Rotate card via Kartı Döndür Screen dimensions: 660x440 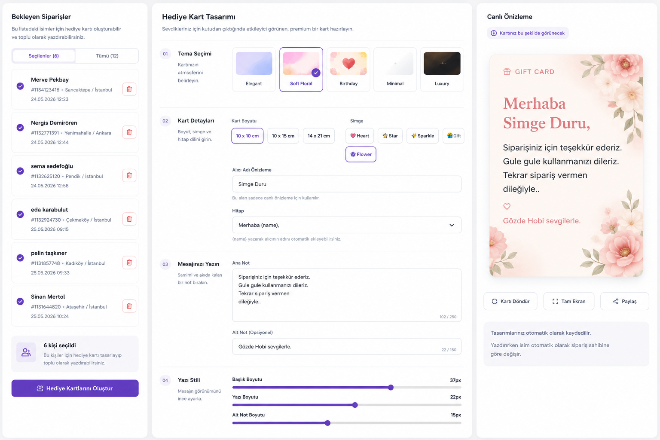tap(510, 301)
